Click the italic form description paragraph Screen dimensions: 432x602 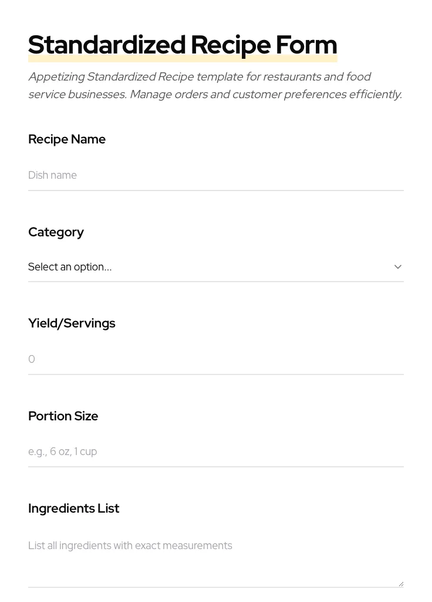point(215,85)
